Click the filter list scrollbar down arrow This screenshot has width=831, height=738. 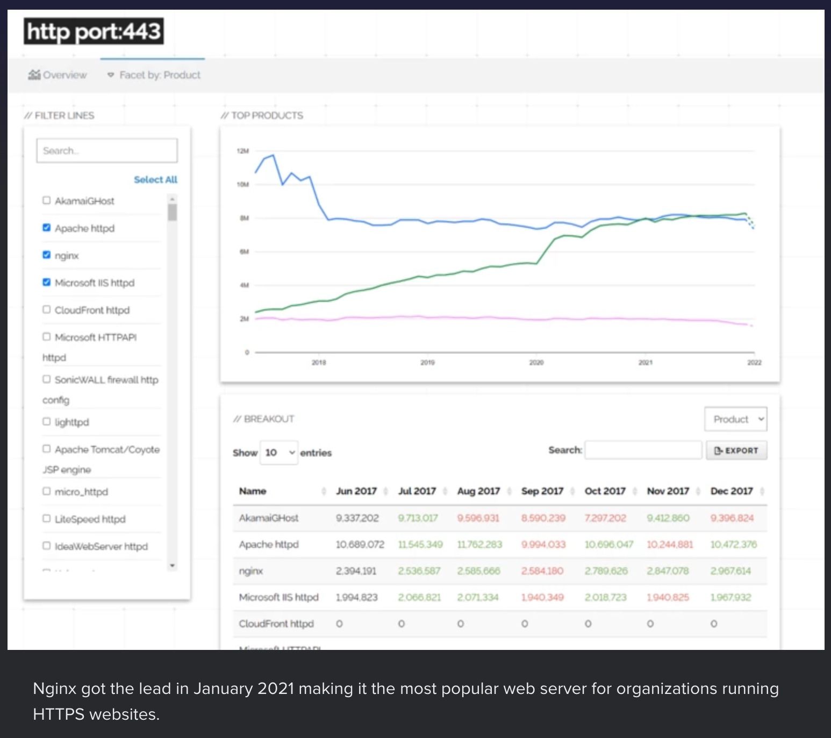(173, 566)
